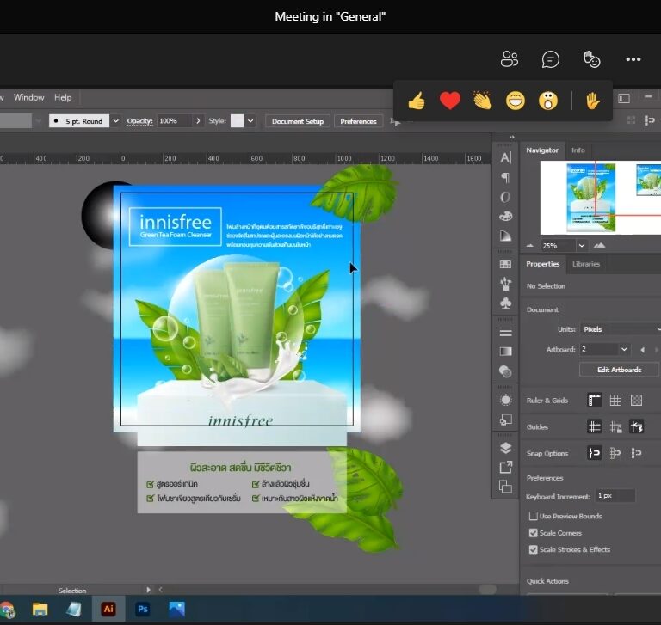Viewport: 661px width, 625px height.
Task: Uncheck Scale Strokes & Effects checkbox
Action: click(534, 549)
